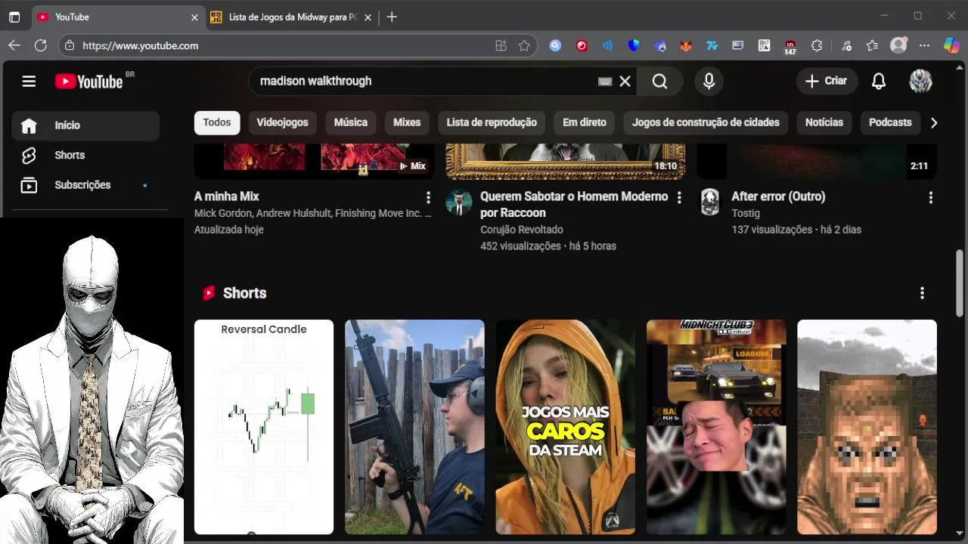Viewport: 968px width, 544px height.
Task: Open the browser favorites list icon
Action: [x=872, y=45]
